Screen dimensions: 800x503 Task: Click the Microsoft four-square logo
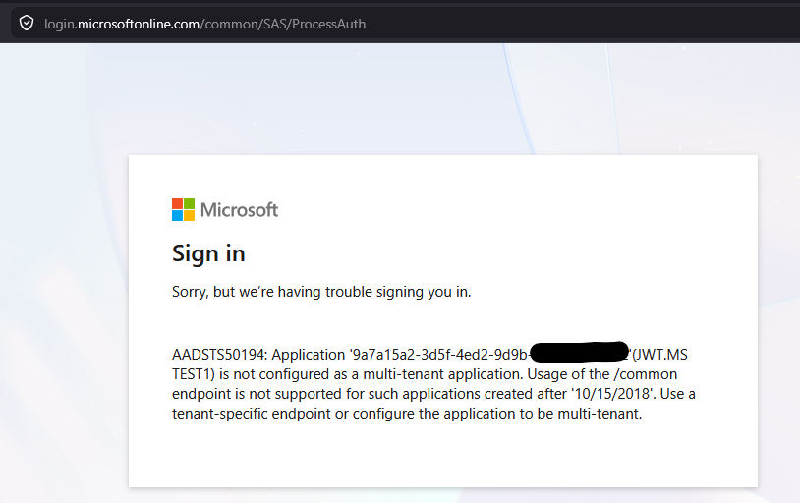coord(183,209)
